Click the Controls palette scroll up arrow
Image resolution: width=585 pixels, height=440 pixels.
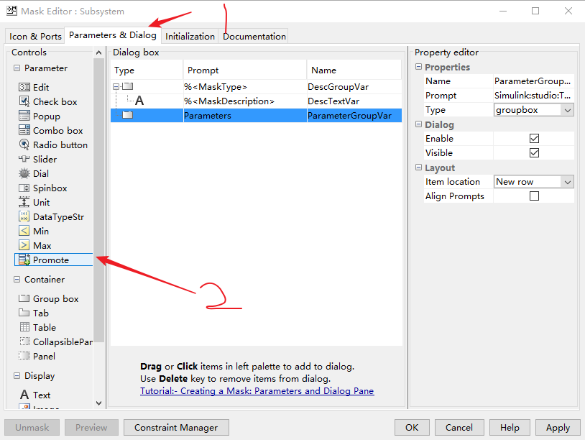coord(99,52)
